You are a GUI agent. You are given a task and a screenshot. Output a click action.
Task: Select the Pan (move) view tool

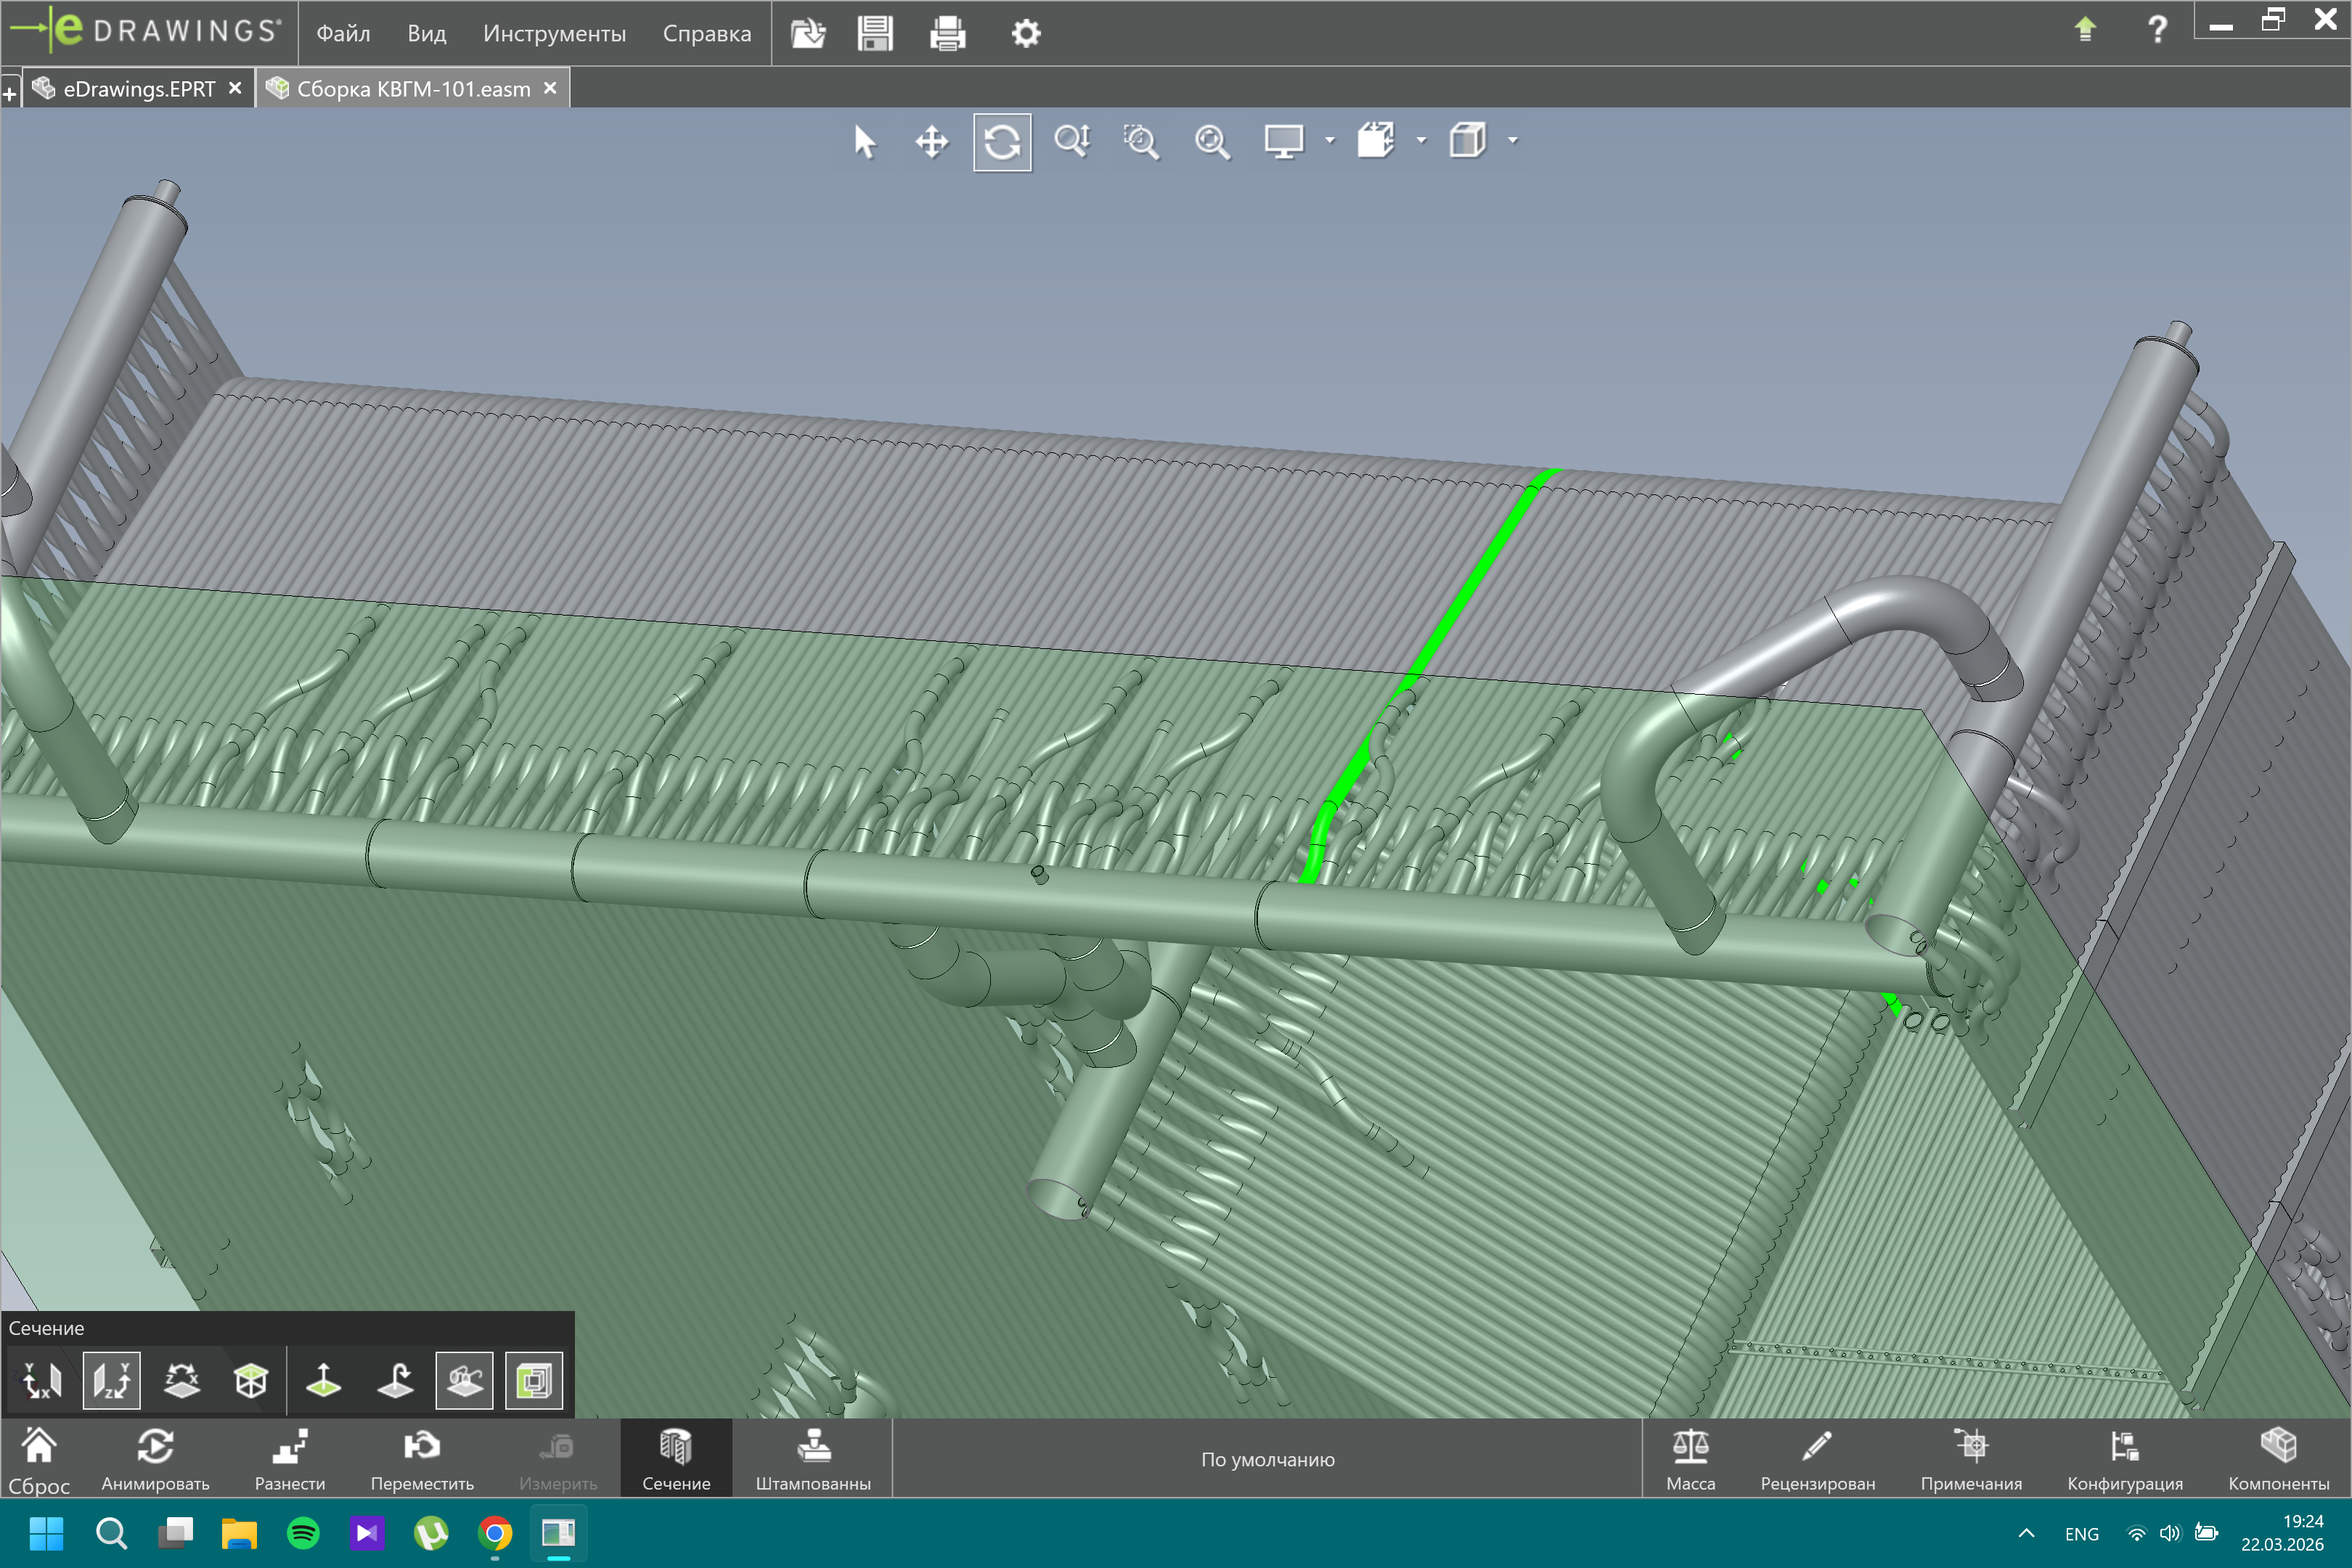coord(931,142)
